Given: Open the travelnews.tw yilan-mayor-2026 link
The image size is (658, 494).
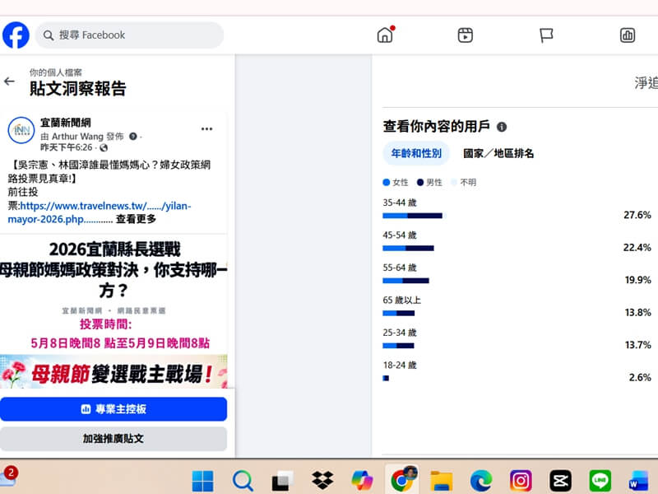Looking at the screenshot, I should click(100, 212).
